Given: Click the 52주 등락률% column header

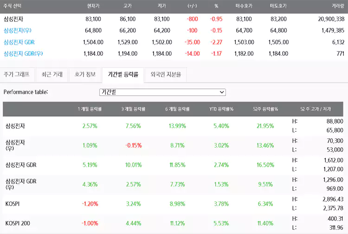Looking at the screenshot, I should [x=265, y=109].
